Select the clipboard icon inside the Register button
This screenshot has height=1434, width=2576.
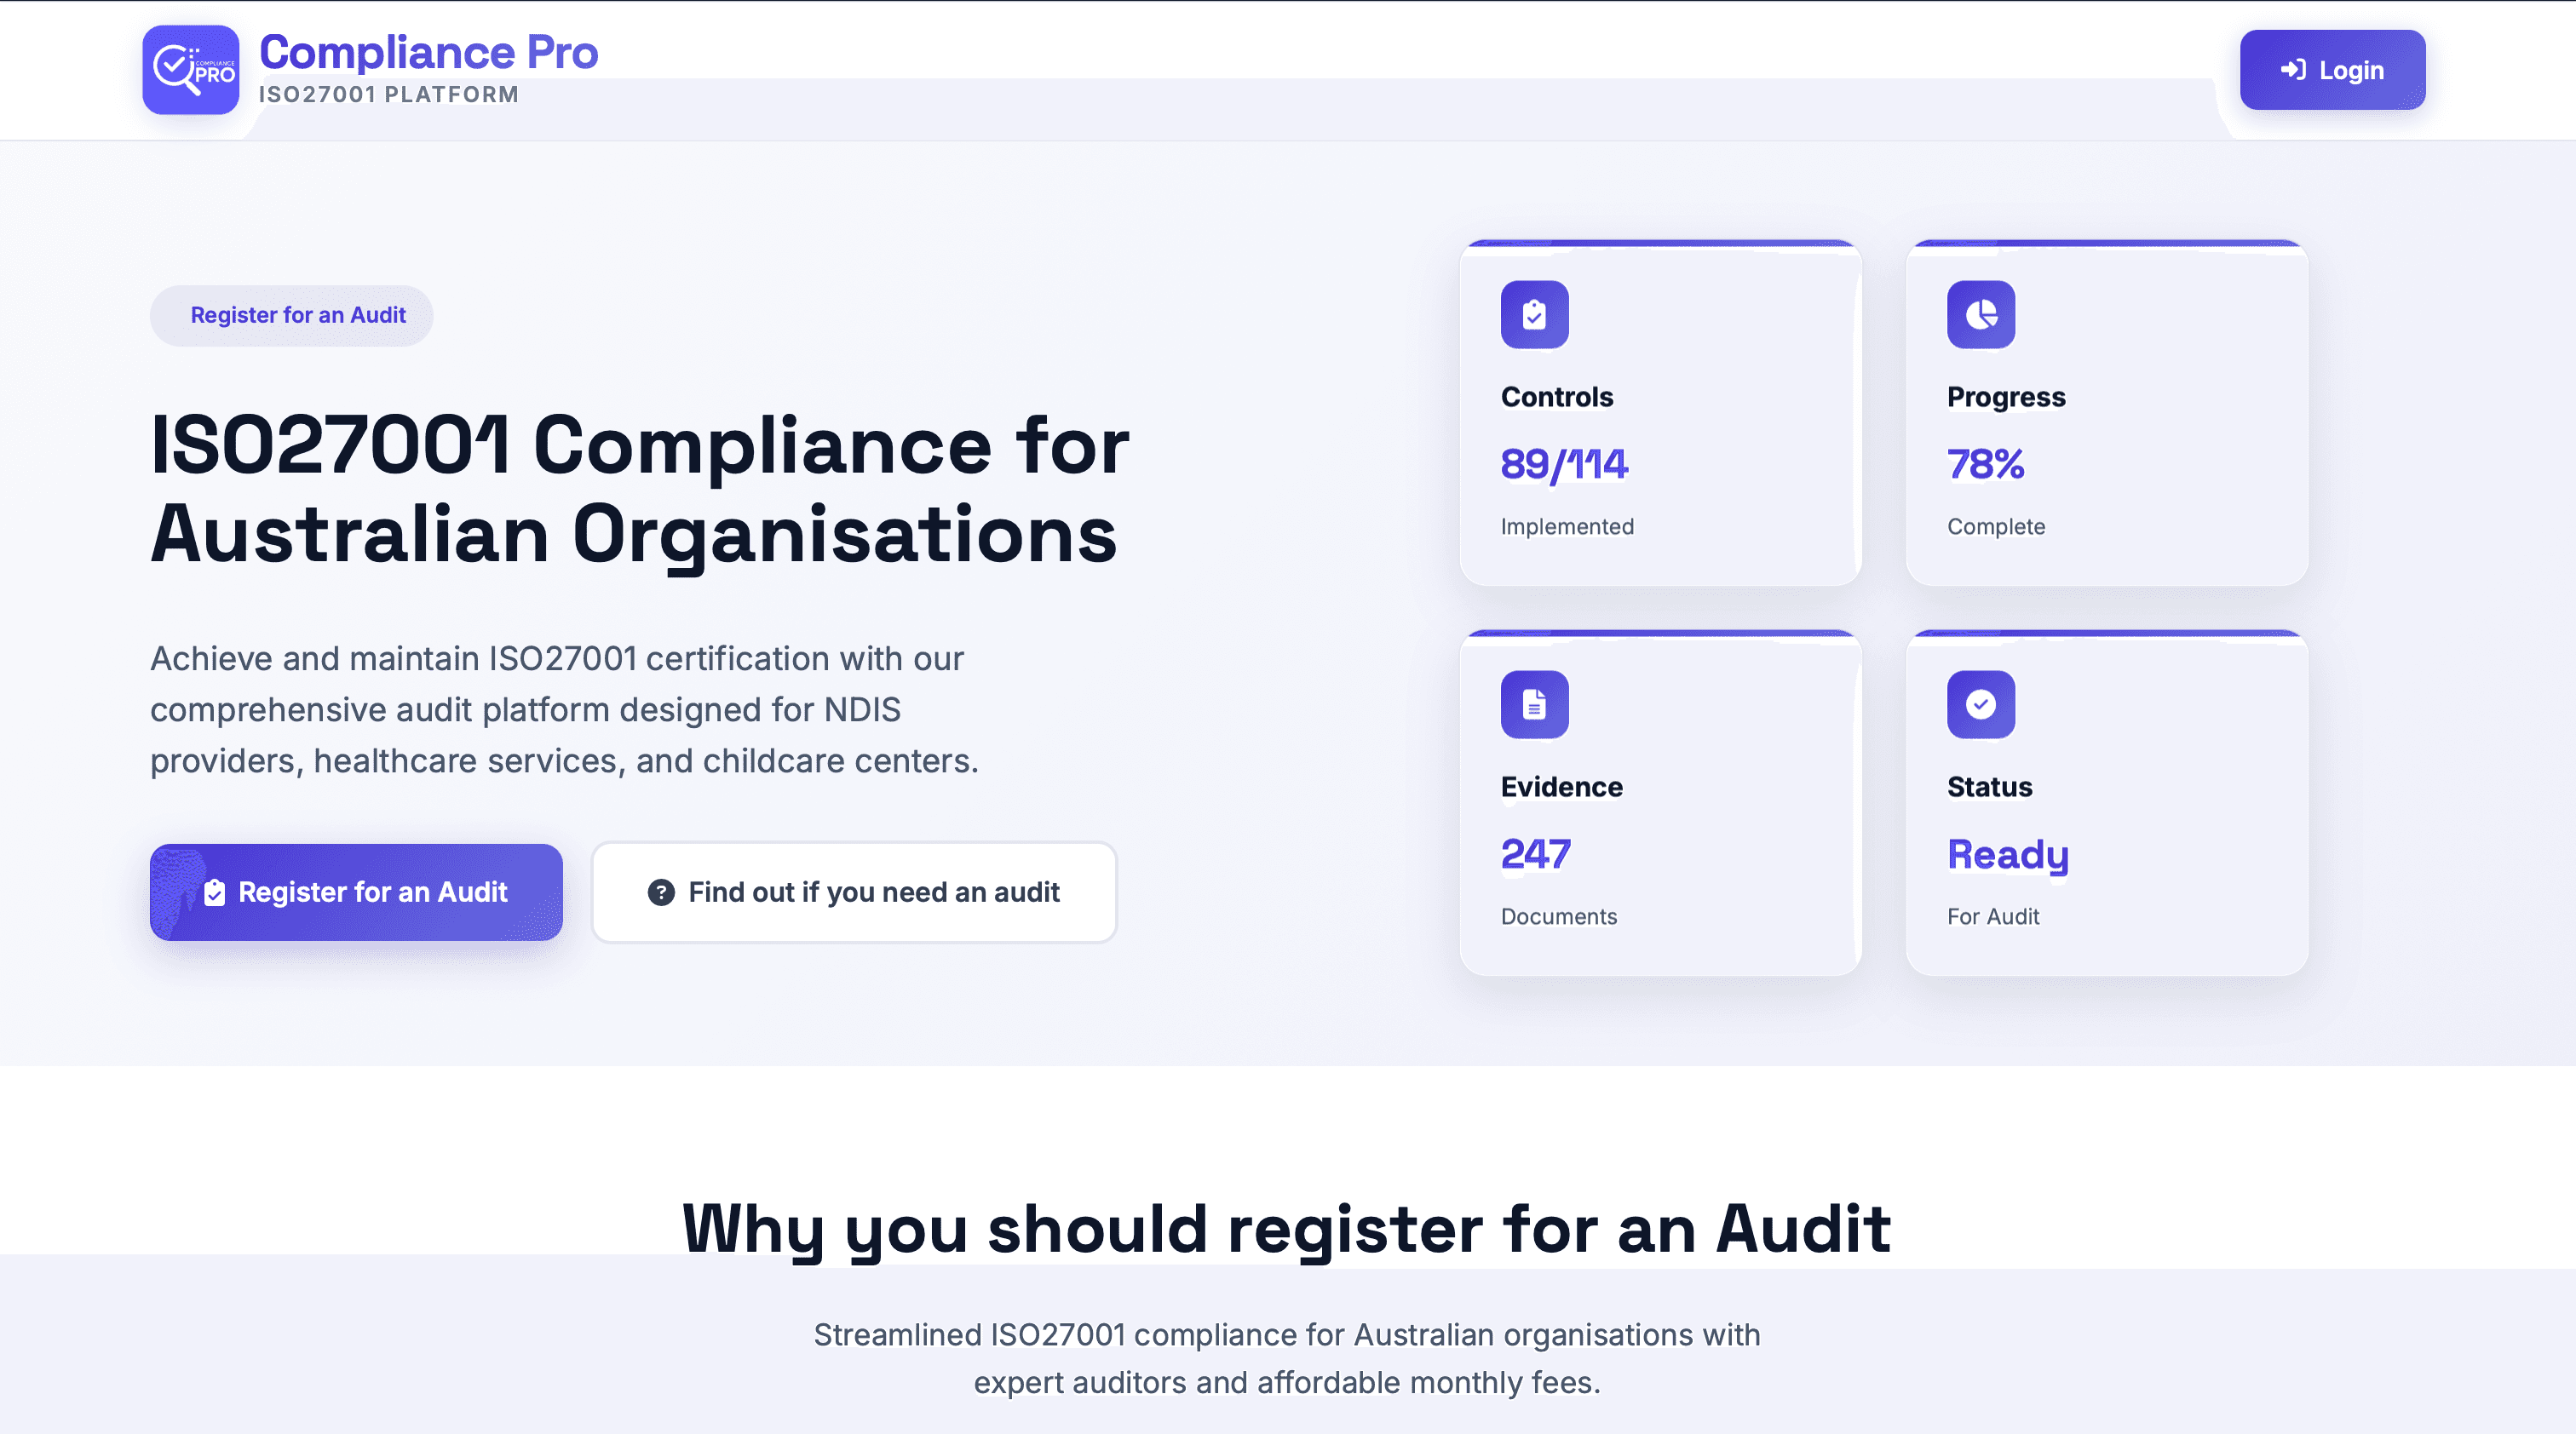215,892
